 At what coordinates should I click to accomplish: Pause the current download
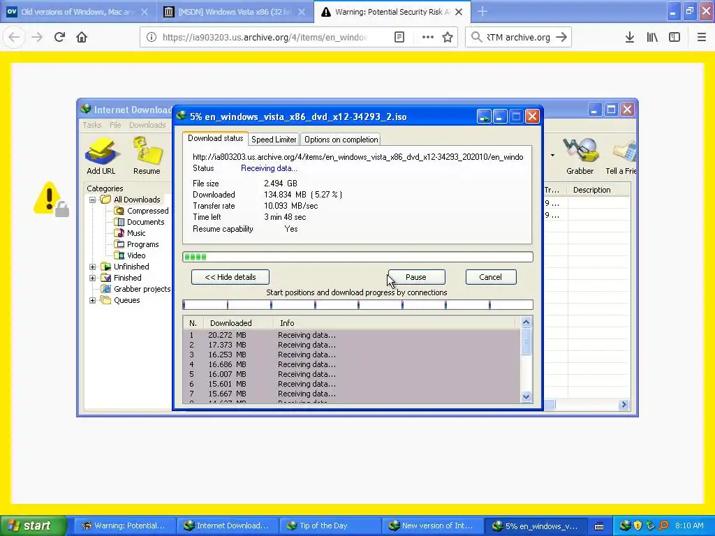click(x=416, y=277)
